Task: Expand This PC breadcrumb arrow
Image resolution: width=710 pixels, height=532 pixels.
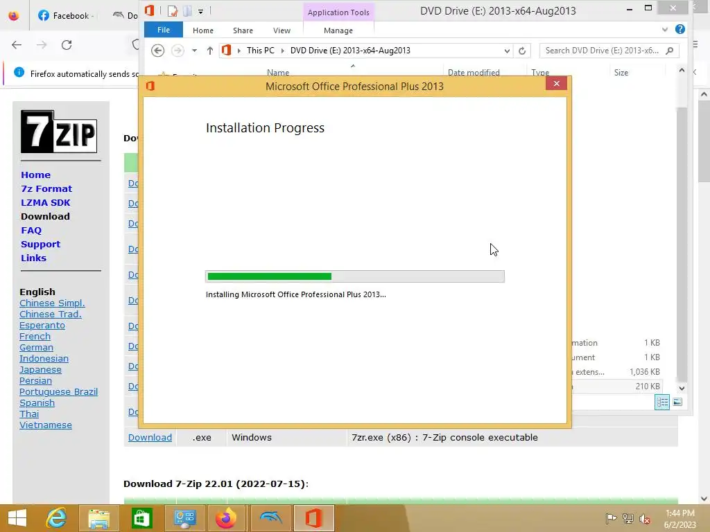Action: [x=283, y=51]
